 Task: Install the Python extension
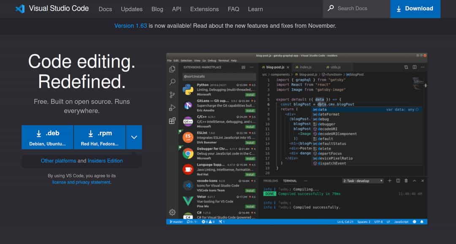pyautogui.click(x=250, y=95)
